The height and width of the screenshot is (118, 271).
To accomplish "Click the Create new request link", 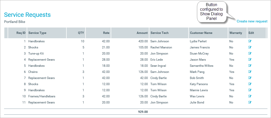I will (252, 21).
